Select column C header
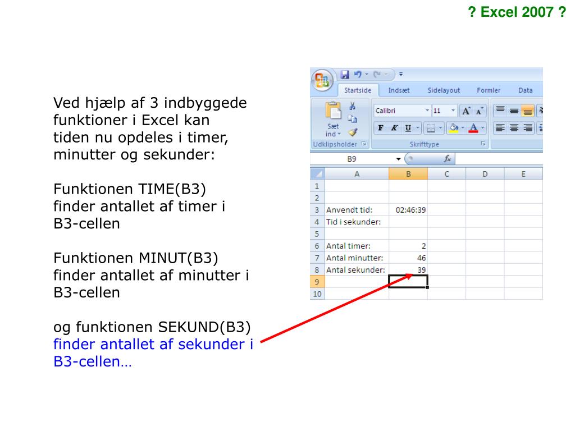The image size is (575, 431). (x=446, y=174)
